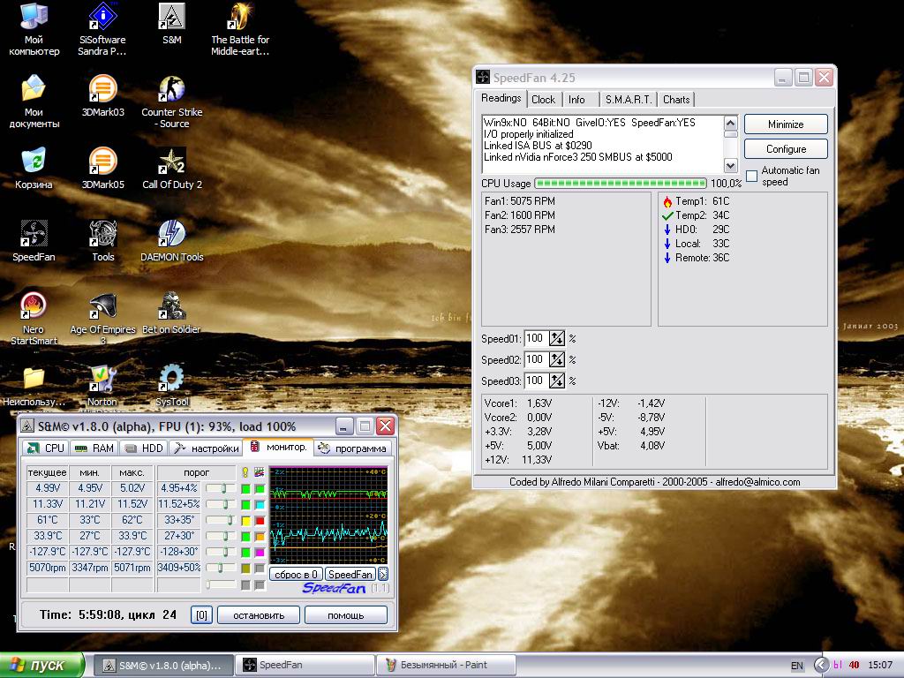The width and height of the screenshot is (904, 678).
Task: Switch to the CPU tab in S&M
Action: coord(46,448)
